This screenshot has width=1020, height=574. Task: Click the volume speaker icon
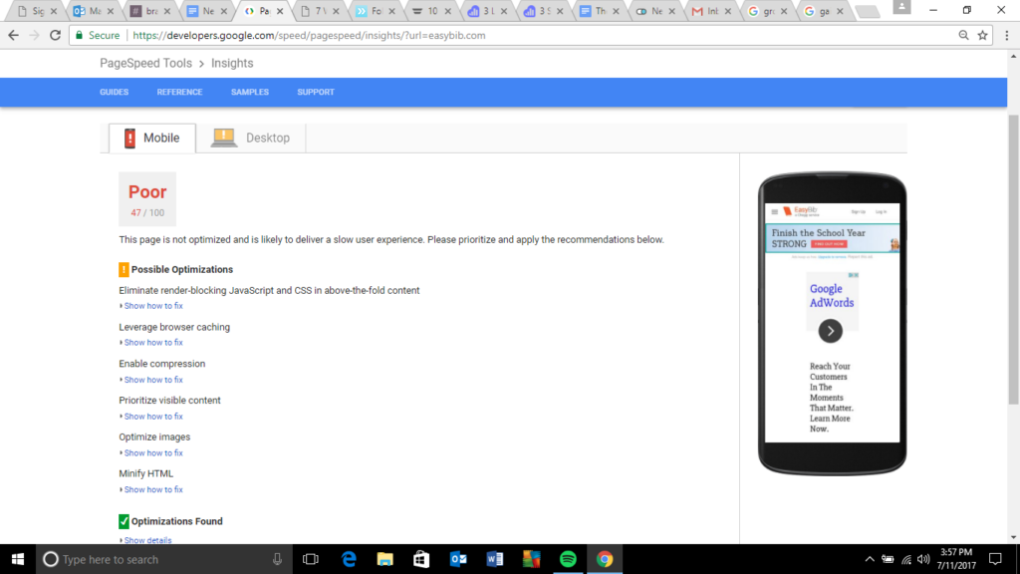click(x=923, y=559)
